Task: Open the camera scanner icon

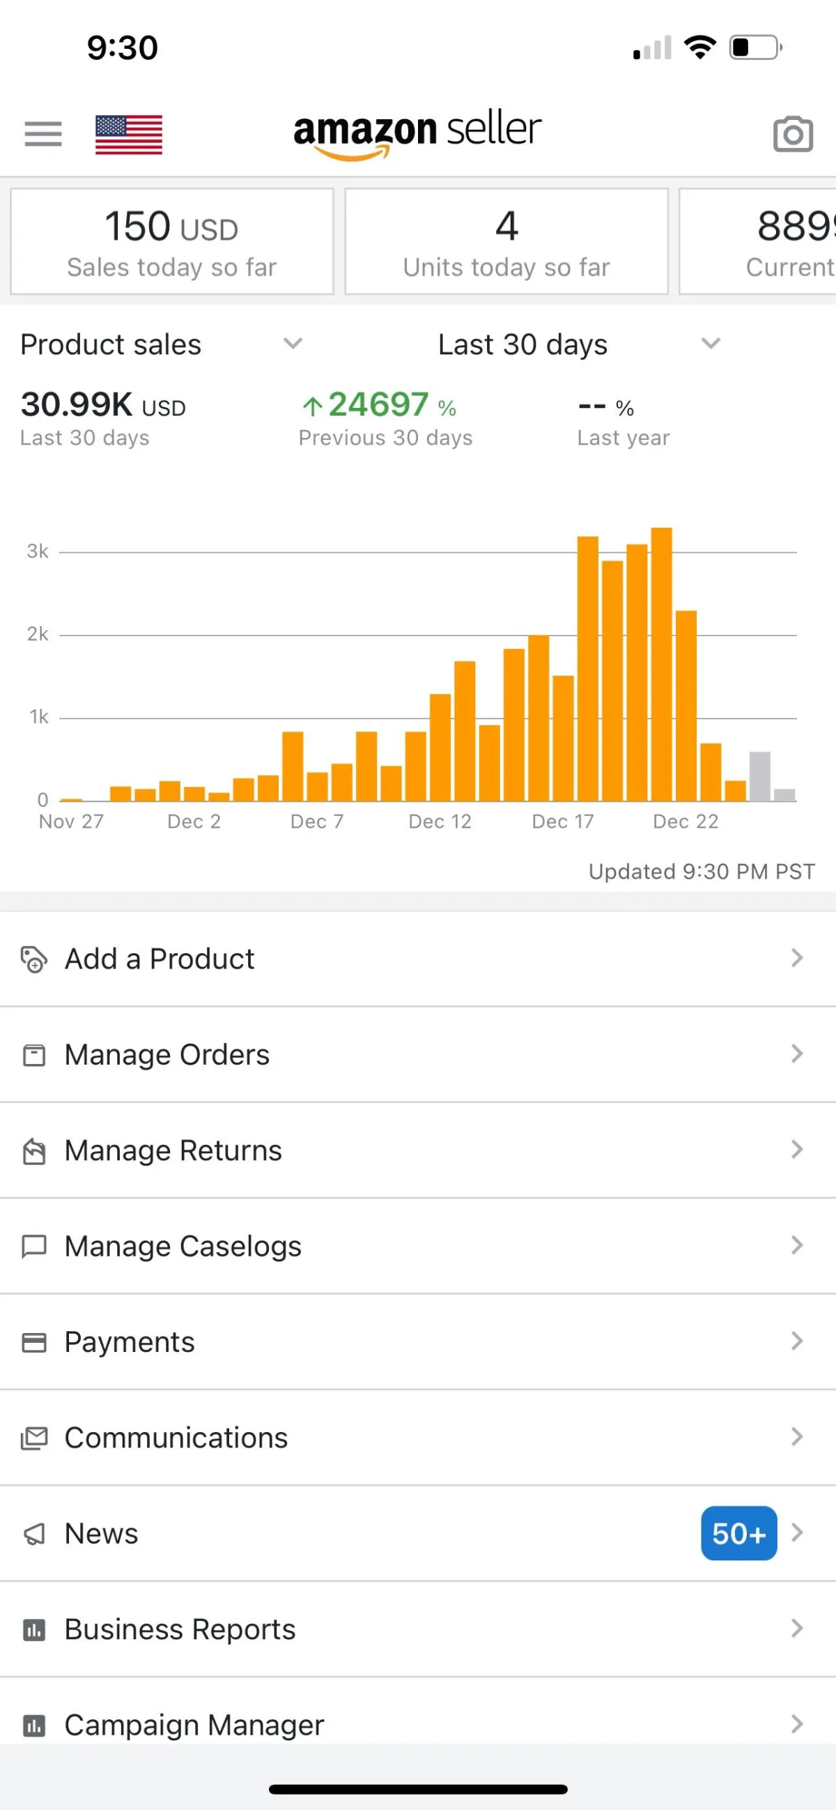Action: [x=793, y=134]
